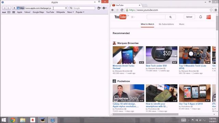Switch to Music tab
The width and height of the screenshot is (219, 123).
click(x=182, y=24)
